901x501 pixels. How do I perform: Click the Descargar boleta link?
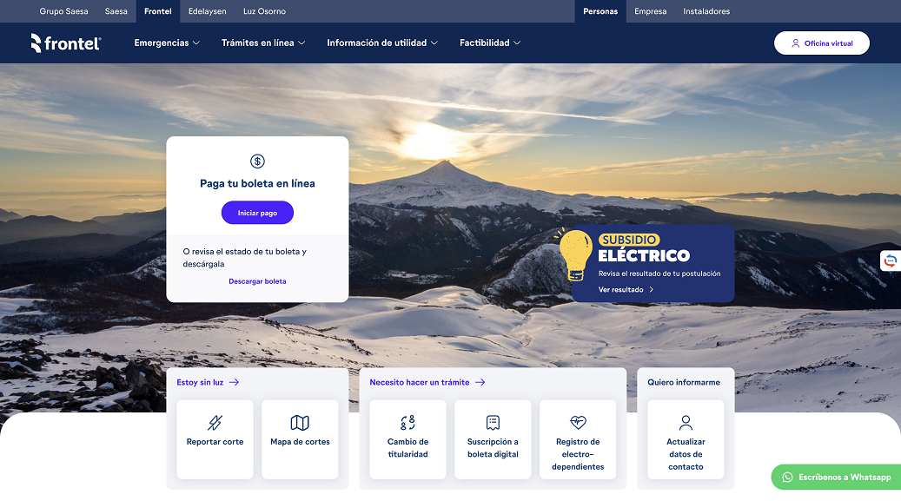pyautogui.click(x=257, y=281)
